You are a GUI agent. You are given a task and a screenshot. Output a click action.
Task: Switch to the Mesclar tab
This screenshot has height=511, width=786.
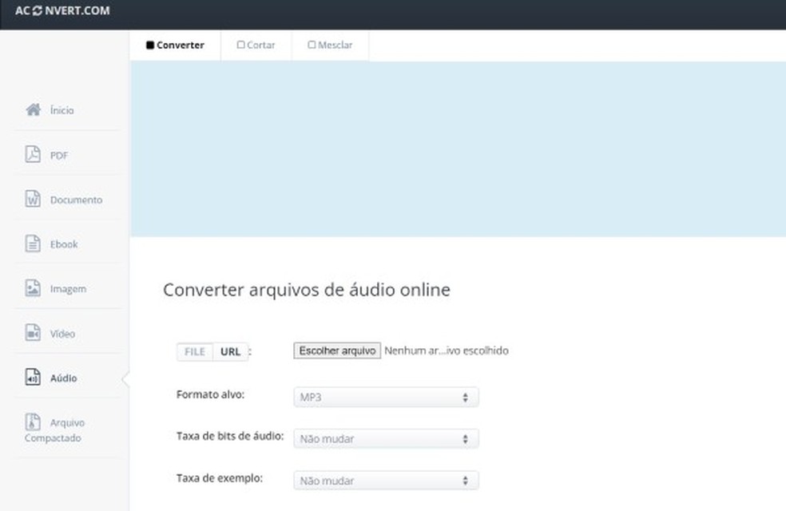click(330, 45)
